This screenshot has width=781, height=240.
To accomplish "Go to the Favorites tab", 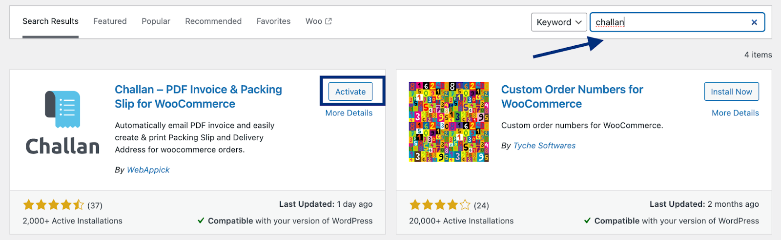I will (x=273, y=21).
